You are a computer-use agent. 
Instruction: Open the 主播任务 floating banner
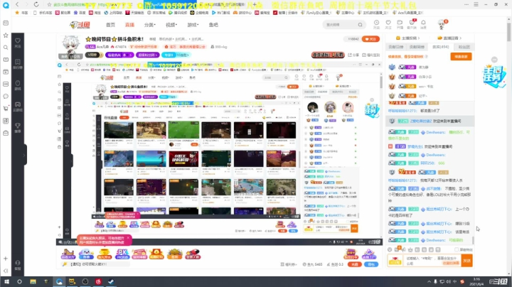click(x=494, y=76)
